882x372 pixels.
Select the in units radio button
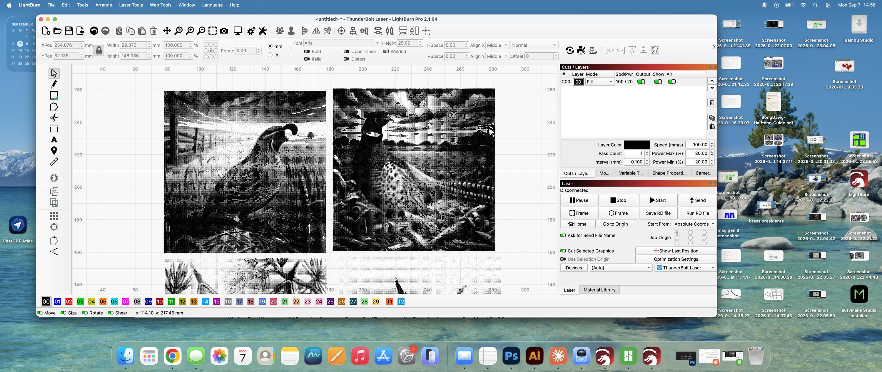270,55
